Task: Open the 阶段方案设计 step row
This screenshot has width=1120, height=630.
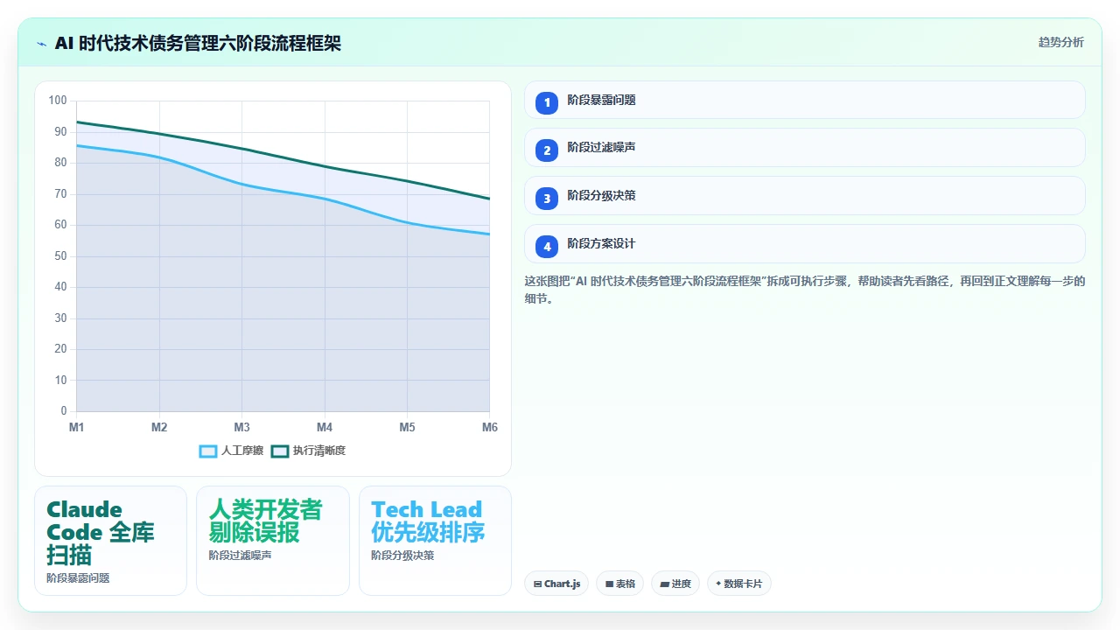Action: pos(805,243)
